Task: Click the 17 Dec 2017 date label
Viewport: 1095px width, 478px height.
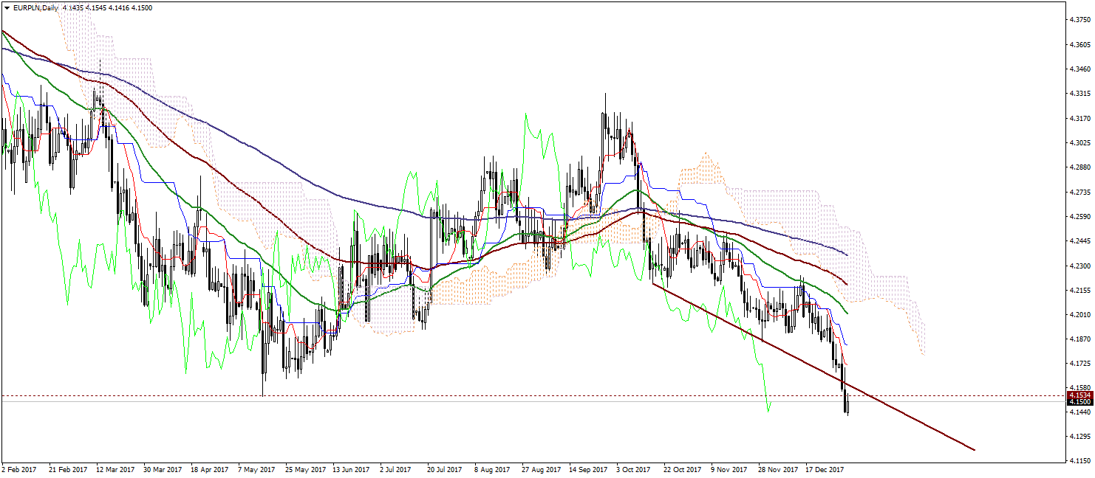Action: click(825, 469)
